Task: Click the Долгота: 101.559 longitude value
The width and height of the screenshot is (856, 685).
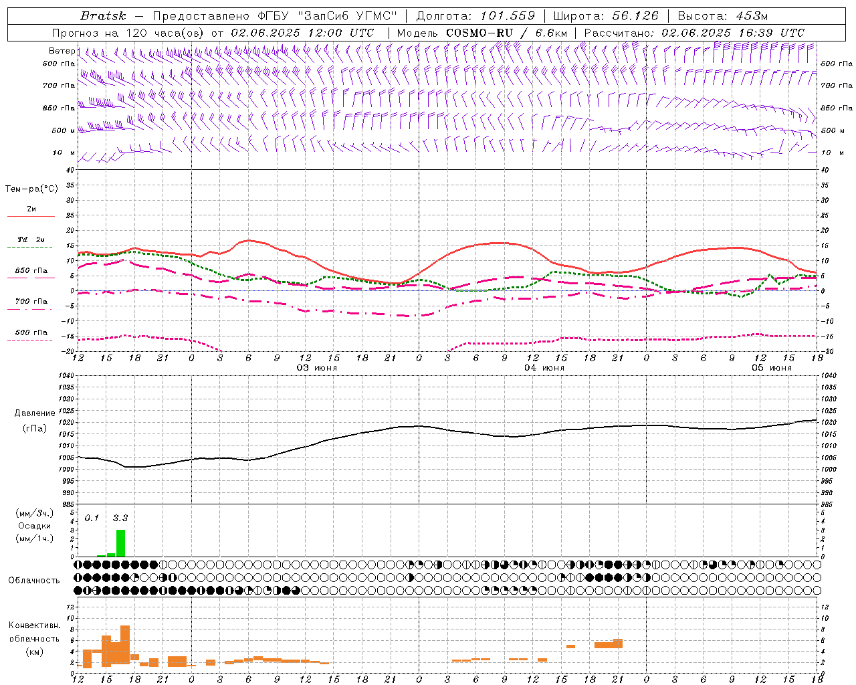Action: (x=475, y=16)
